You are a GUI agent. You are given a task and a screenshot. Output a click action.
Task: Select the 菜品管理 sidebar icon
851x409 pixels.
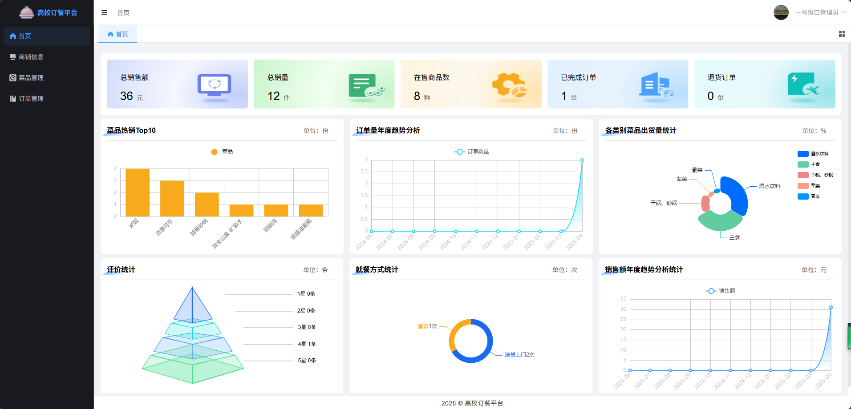click(12, 77)
